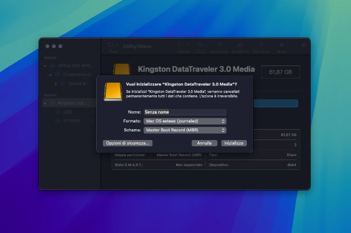Run the S.O.S. first aid tool
This screenshot has width=351, height=233.
[200, 45]
